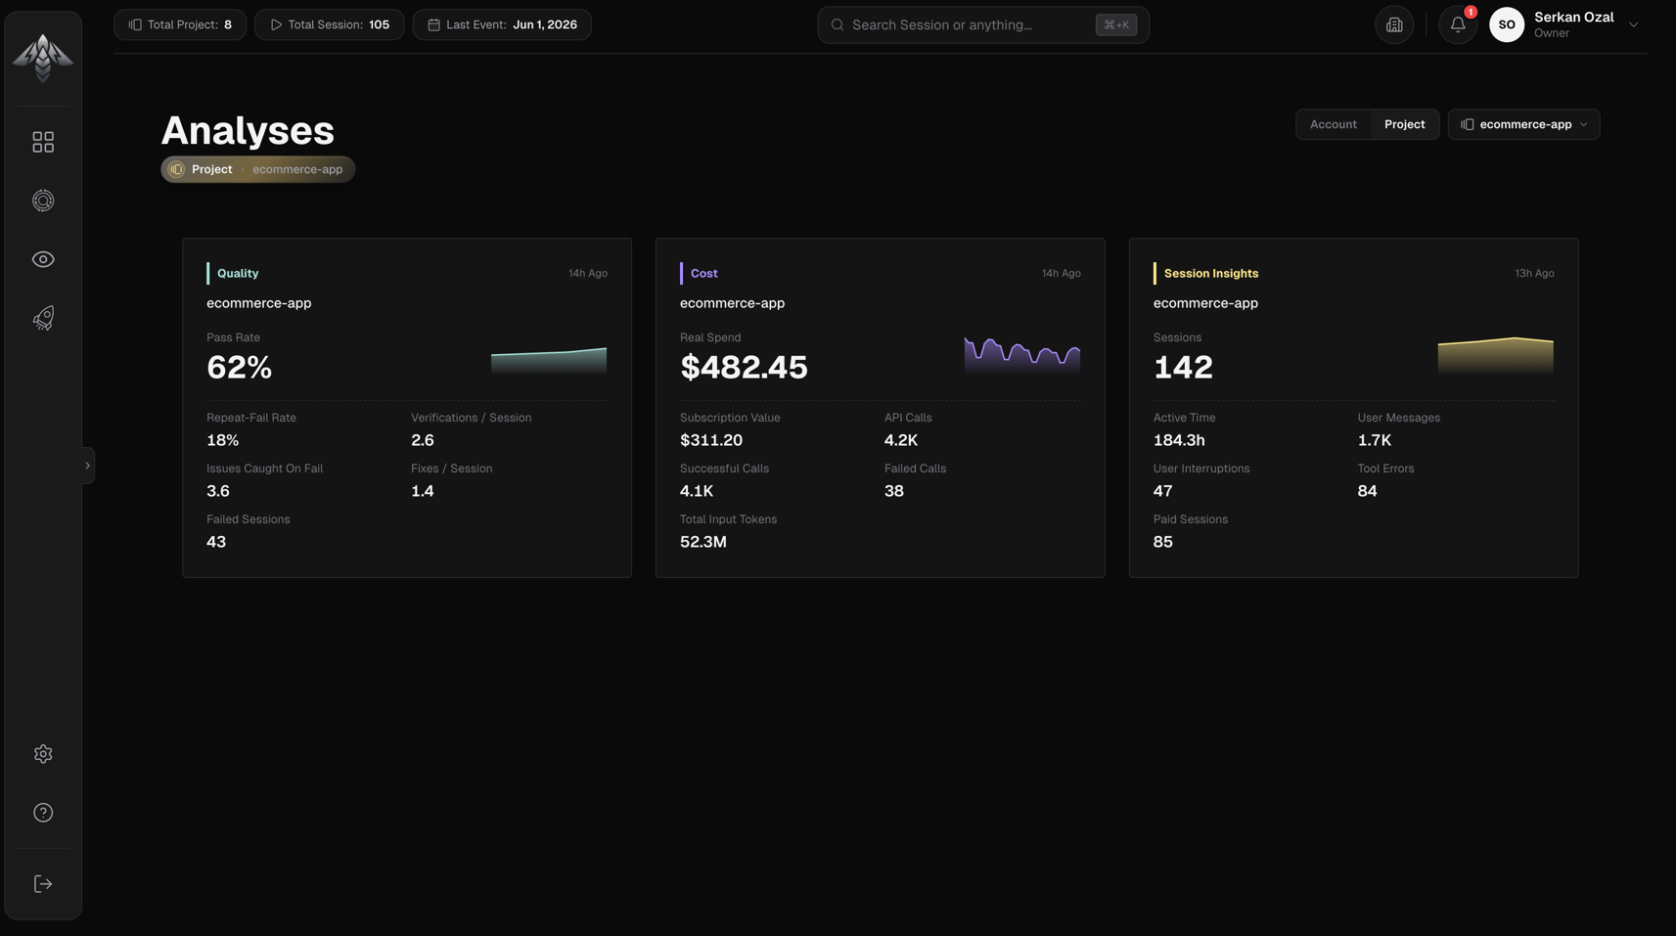Open the ecommerce-app project dropdown
Screen dimensions: 1676x936
[x=1523, y=124]
